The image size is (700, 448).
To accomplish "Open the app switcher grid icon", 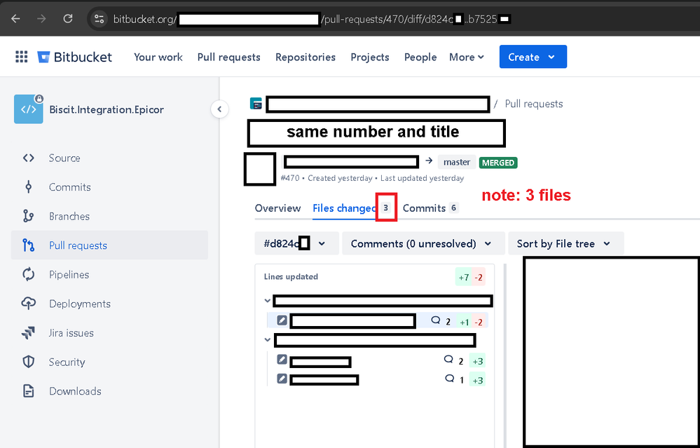I will point(22,57).
